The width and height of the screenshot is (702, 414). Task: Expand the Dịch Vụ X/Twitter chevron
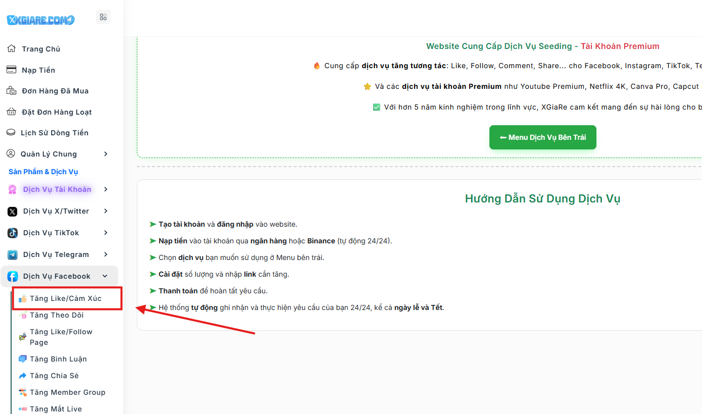pyautogui.click(x=106, y=211)
